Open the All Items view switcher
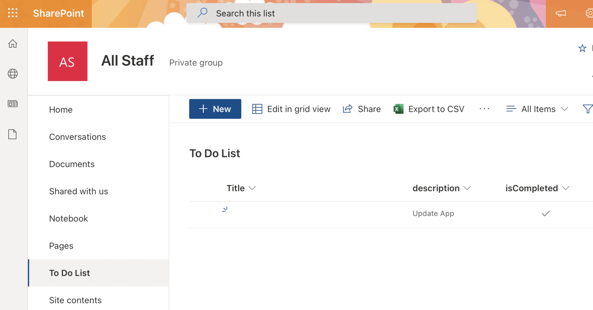This screenshot has height=310, width=593. click(537, 109)
